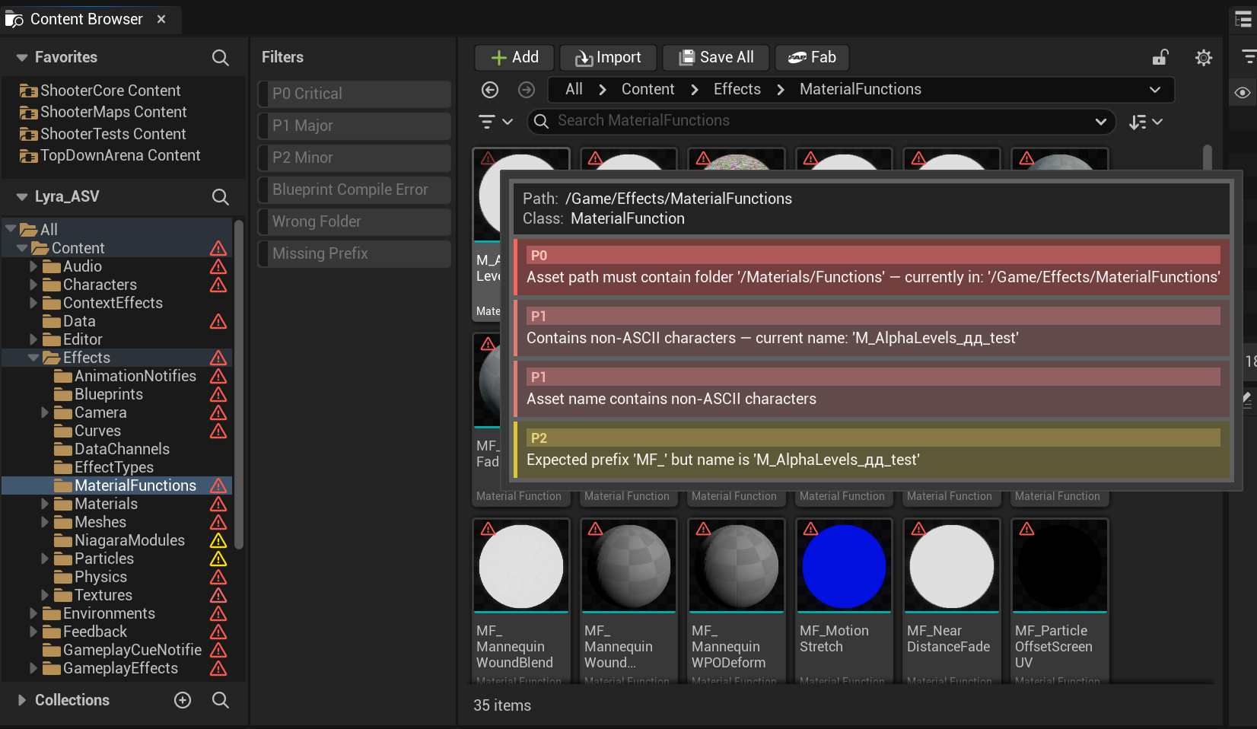Click the Effects breadcrumb
The height and width of the screenshot is (729, 1257).
(x=737, y=90)
